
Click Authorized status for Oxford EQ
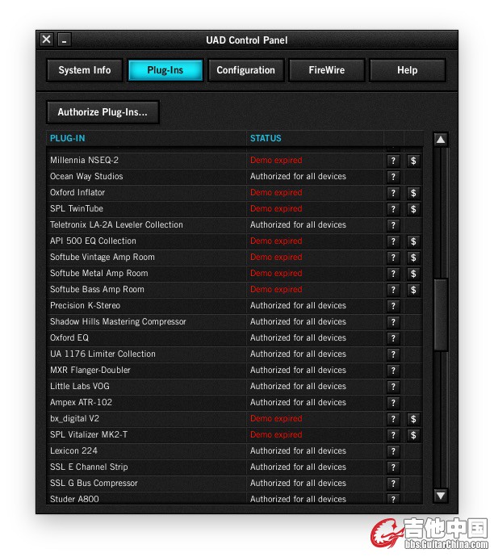pyautogui.click(x=298, y=337)
